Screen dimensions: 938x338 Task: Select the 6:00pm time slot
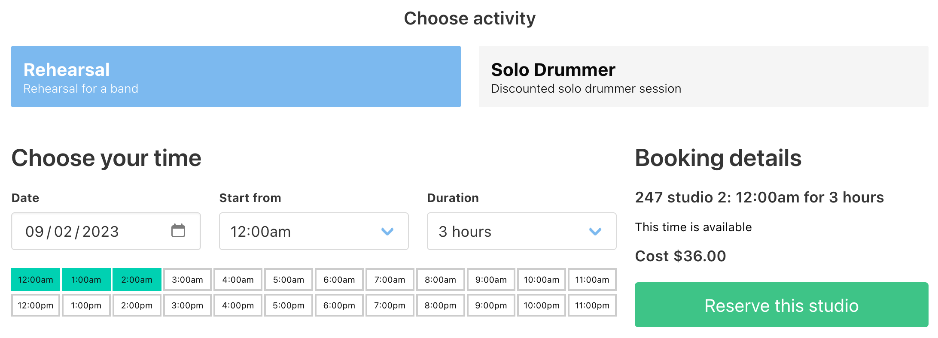point(339,305)
